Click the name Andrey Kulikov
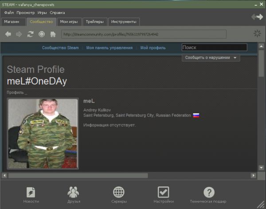 (97, 110)
